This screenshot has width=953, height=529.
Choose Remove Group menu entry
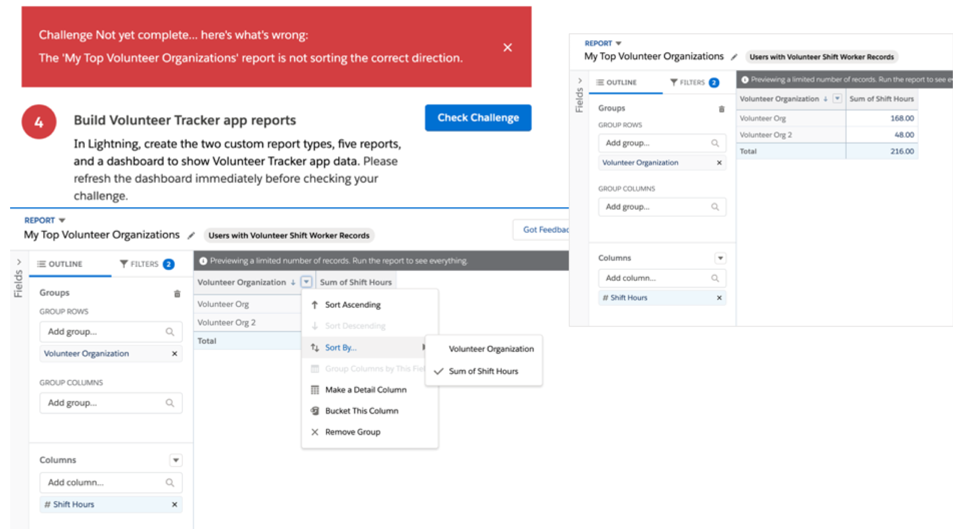[x=352, y=432]
